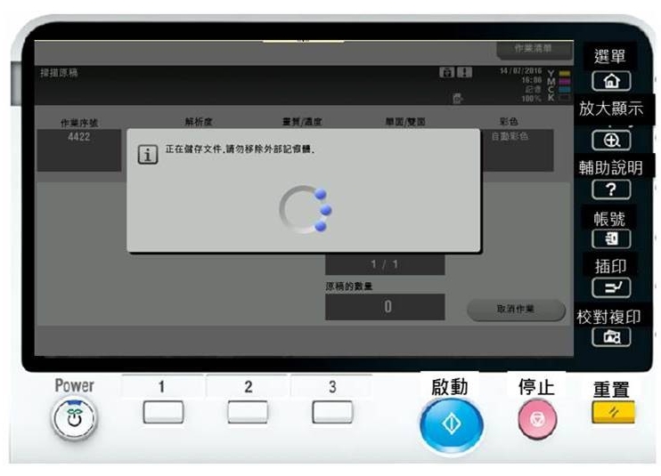Tap the magnifier enlarge display icon
The height and width of the screenshot is (476, 661).
(611, 141)
